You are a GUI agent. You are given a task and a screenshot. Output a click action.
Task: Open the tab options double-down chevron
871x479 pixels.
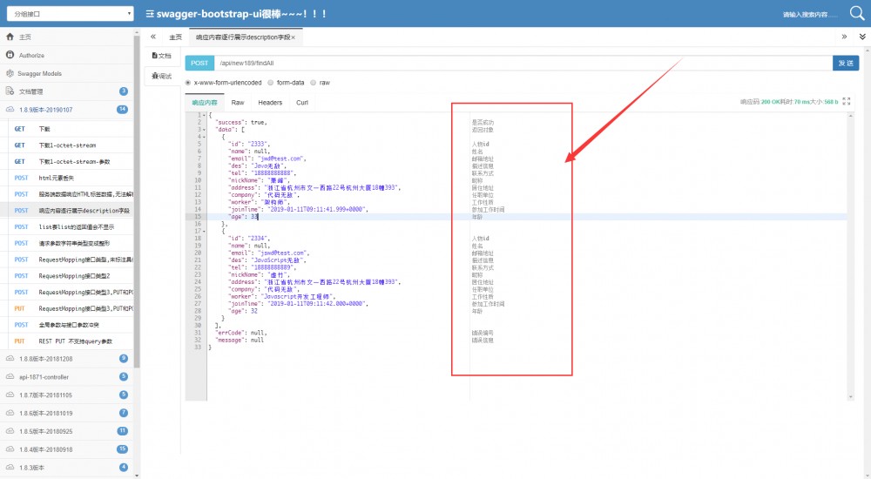tap(862, 37)
